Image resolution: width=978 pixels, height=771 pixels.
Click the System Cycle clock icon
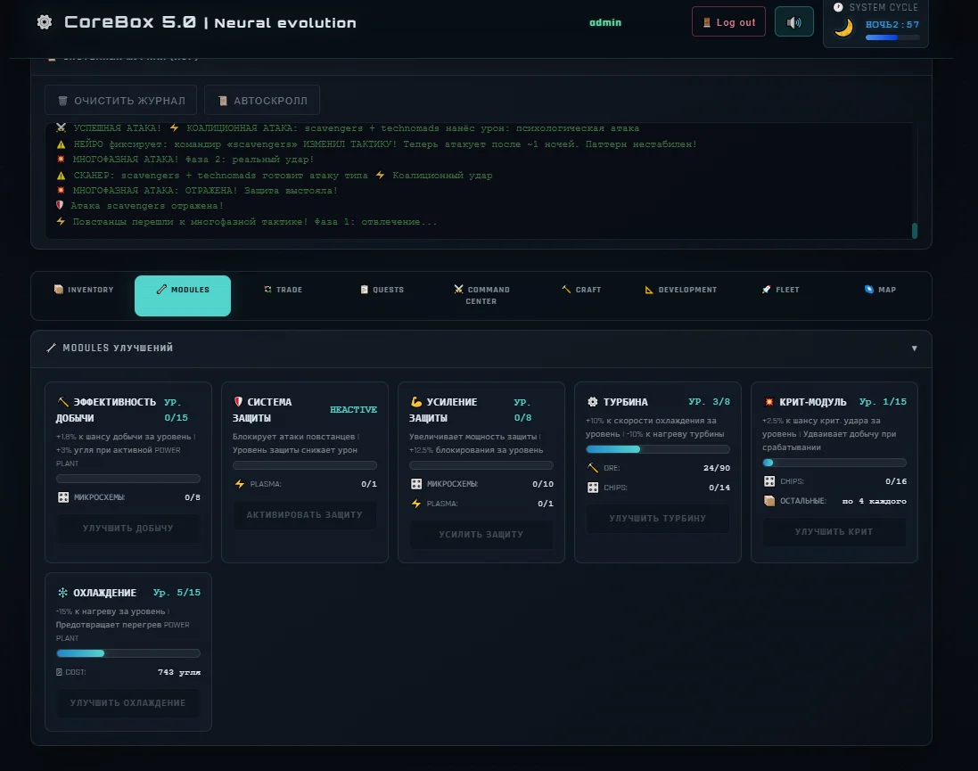[x=838, y=7]
